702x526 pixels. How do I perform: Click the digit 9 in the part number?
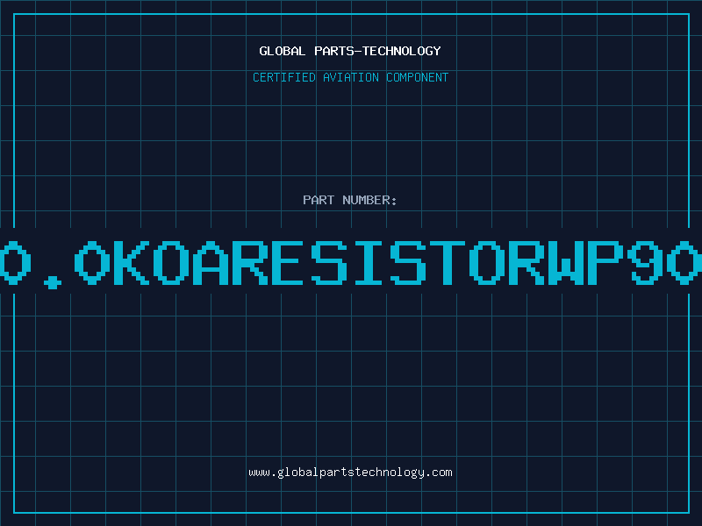(x=645, y=263)
